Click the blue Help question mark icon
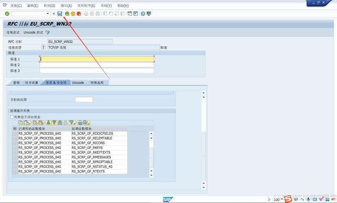 click(x=143, y=14)
